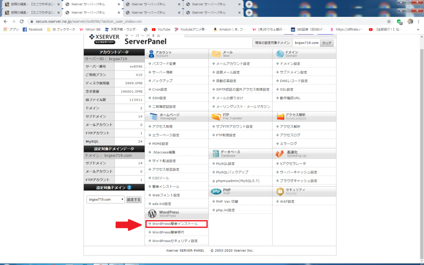Viewport: 424px width, 265px height.
Task: Click the Account section person icon
Action: pyautogui.click(x=151, y=54)
